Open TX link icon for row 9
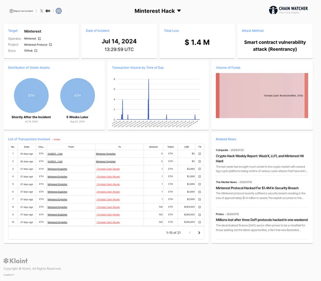The width and height of the screenshot is (321, 281). click(200, 215)
